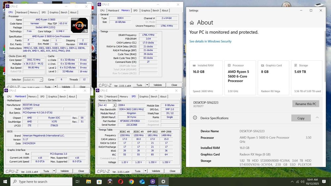Image resolution: width=331 pixels, height=186 pixels.
Task: Open SPD tab in the Memory window
Action: (135, 11)
